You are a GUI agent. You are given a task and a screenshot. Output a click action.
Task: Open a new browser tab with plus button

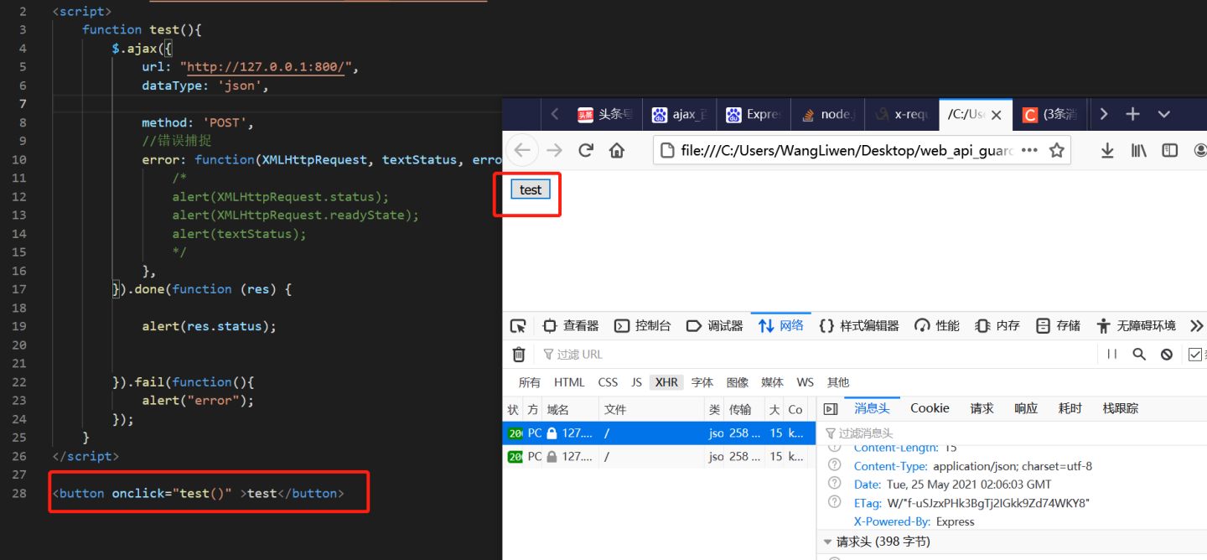point(1133,113)
